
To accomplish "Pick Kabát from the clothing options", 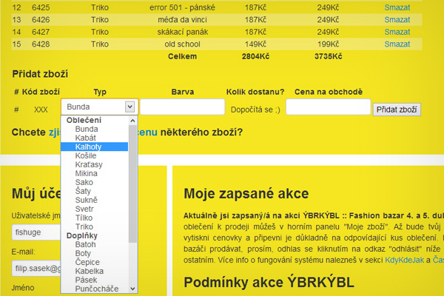I will (x=86, y=138).
